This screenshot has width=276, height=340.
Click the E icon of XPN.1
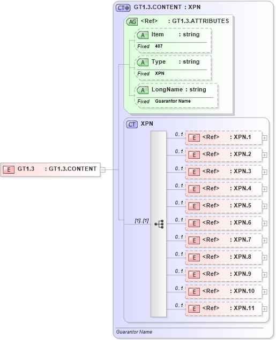coord(194,138)
